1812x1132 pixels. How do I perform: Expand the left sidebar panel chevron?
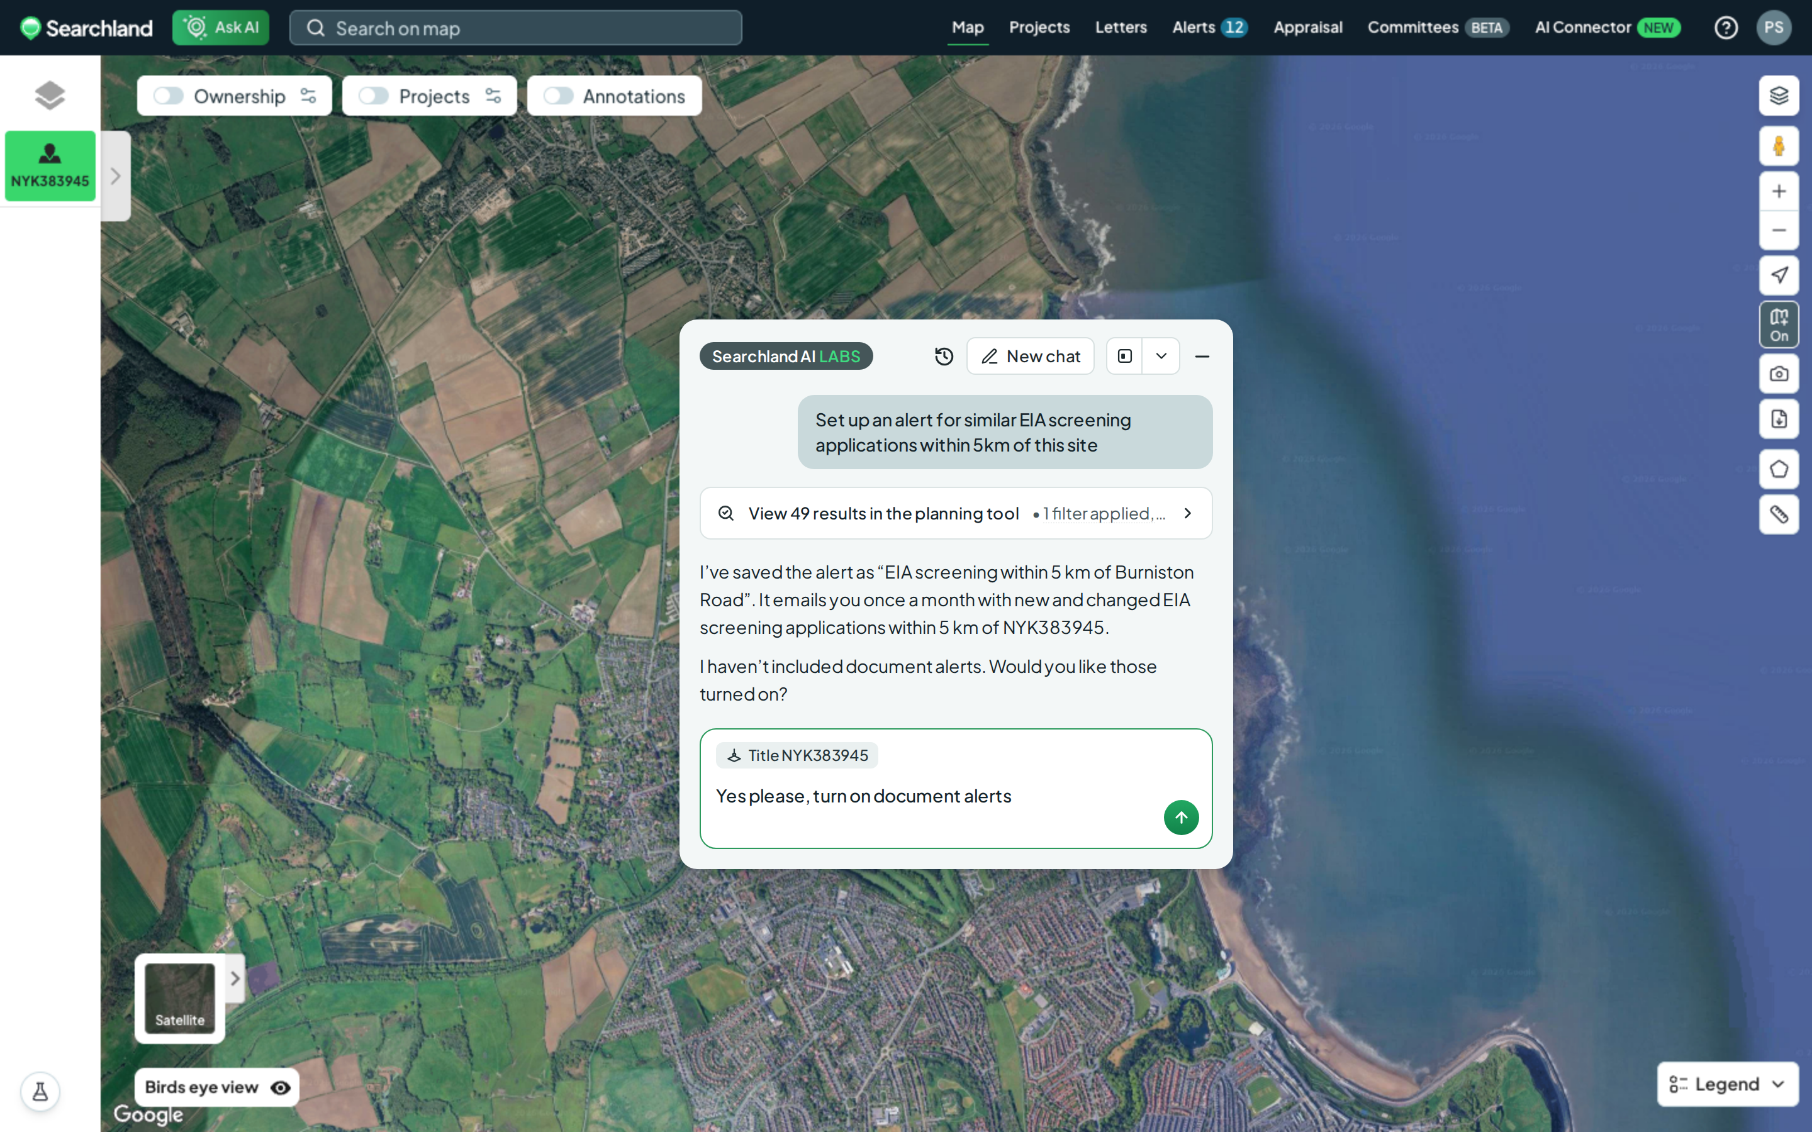pos(115,176)
